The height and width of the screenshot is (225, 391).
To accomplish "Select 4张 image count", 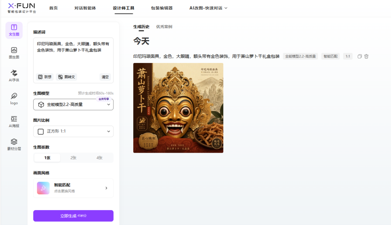I will [100, 158].
